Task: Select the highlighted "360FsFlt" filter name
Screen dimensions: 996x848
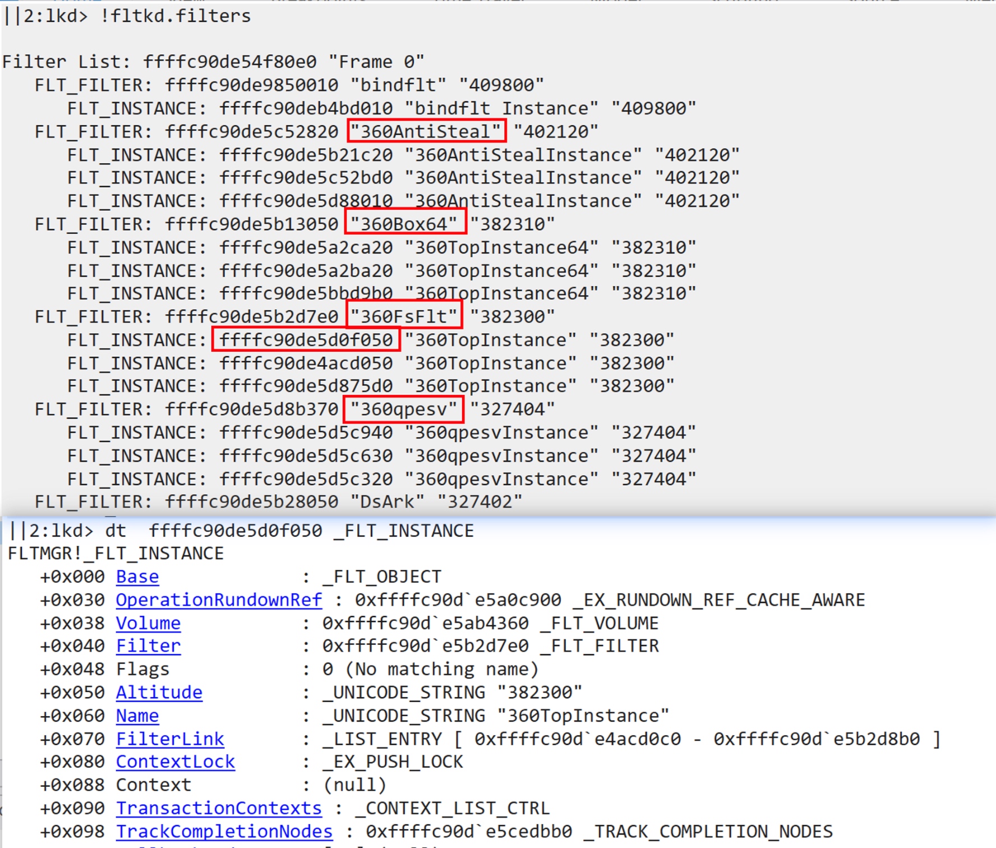Action: coord(404,316)
